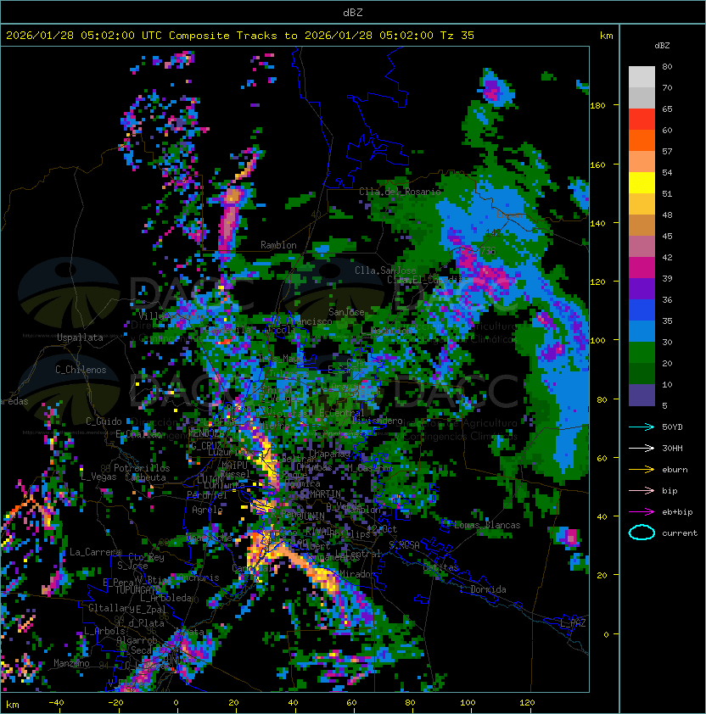Click the 'Clla.del Rosario' map label
Image resolution: width=706 pixels, height=714 pixels.
(x=400, y=192)
